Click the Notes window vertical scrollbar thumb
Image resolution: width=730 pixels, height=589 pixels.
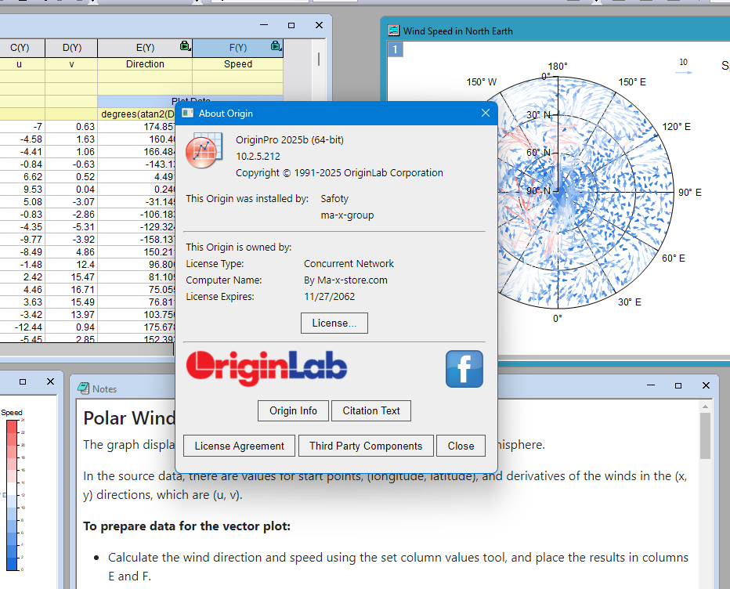coord(705,435)
